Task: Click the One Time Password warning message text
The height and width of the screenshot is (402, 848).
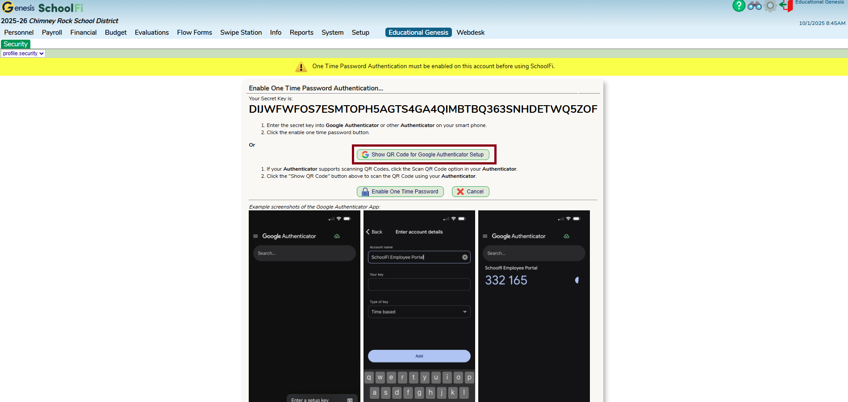Action: [433, 66]
